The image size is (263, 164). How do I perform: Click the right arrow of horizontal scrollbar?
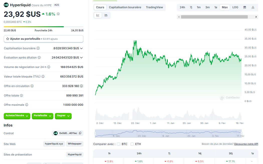(256, 17)
